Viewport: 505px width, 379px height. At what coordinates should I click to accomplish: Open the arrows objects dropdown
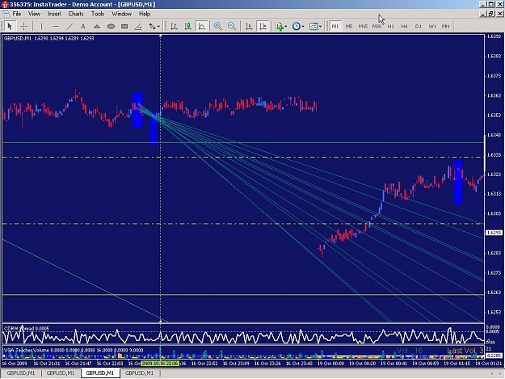[x=154, y=27]
